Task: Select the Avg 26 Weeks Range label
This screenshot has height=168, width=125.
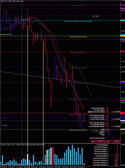Action: 97,115
